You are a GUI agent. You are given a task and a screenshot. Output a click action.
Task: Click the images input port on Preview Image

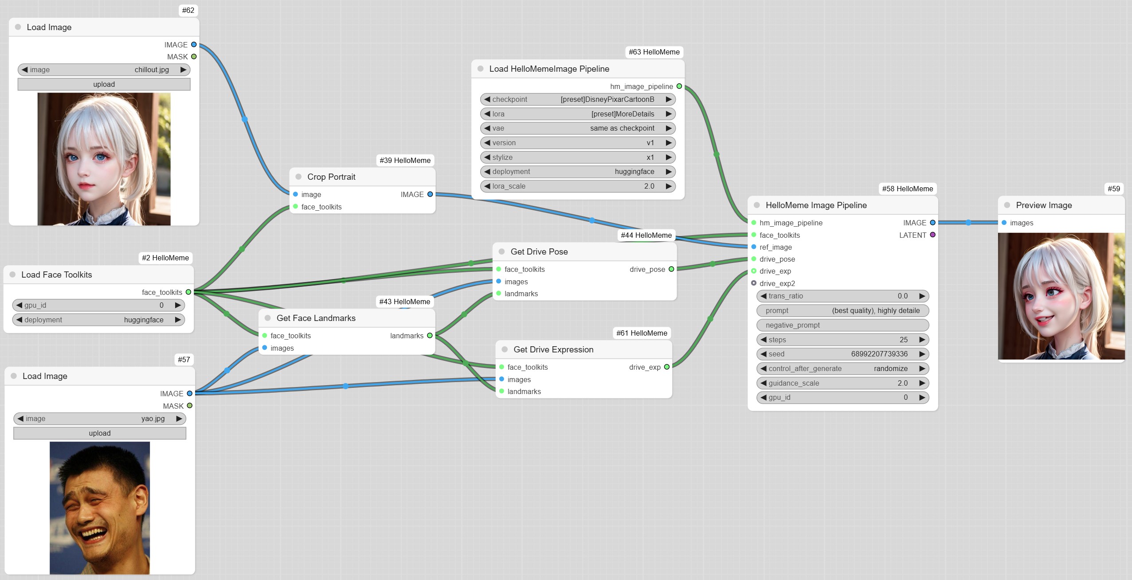click(1004, 223)
